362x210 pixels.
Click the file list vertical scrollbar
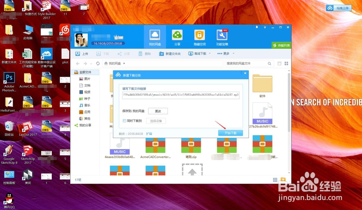[289, 102]
